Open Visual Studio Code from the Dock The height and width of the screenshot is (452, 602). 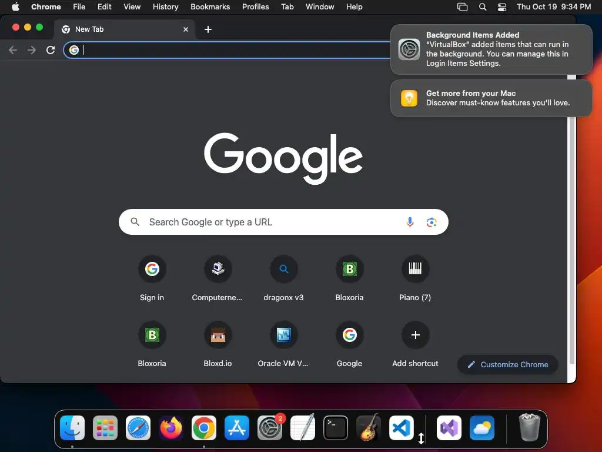click(x=401, y=428)
